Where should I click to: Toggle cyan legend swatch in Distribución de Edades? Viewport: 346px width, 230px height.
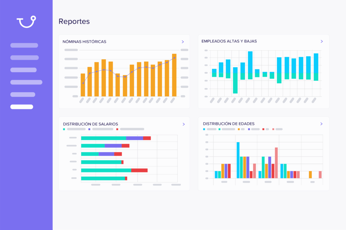tap(204, 129)
